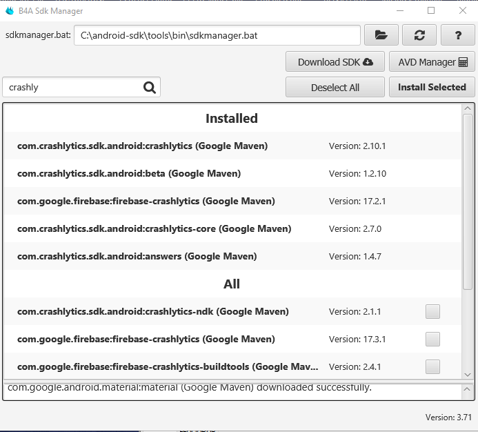Click the search magnifier icon

[x=150, y=87]
